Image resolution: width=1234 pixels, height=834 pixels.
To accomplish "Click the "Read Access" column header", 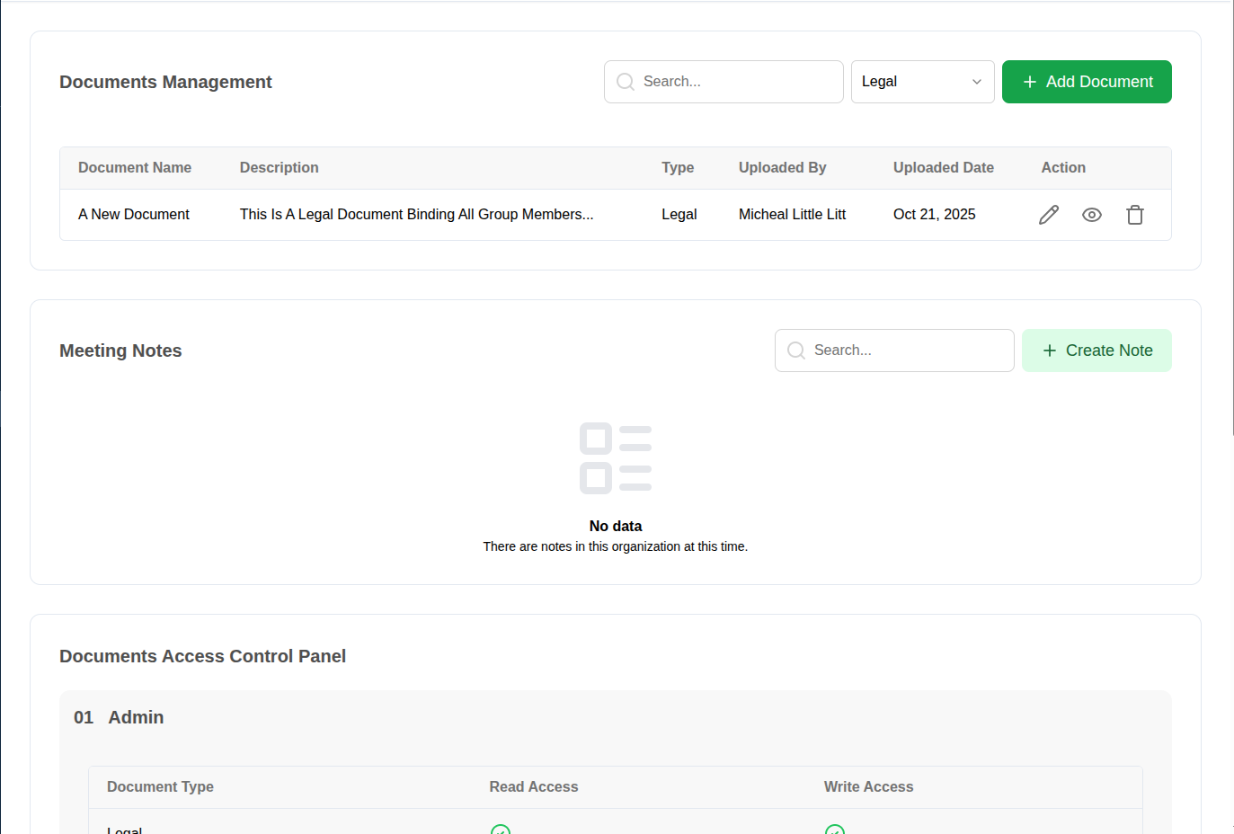I will 534,787.
